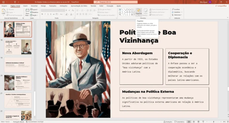Click the zoom in plus button
The height and width of the screenshot is (123, 229).
(221, 122)
